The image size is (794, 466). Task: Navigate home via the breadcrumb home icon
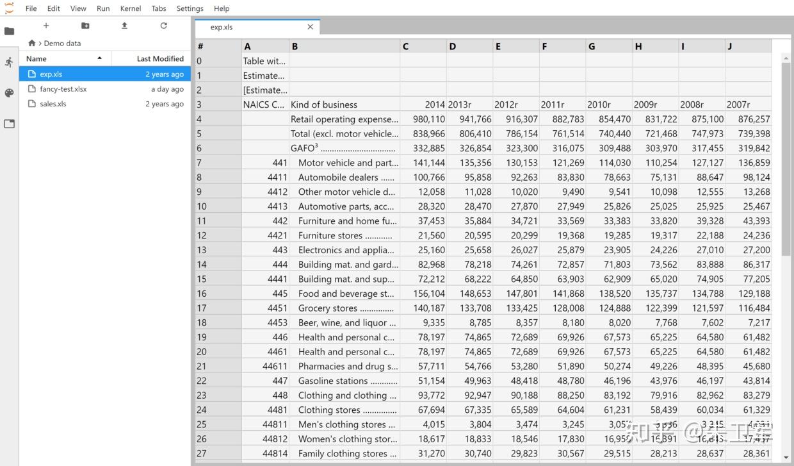(31, 42)
